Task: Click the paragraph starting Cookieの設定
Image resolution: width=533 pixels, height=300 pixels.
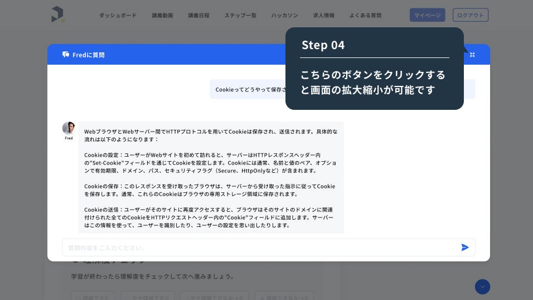Action: (211, 163)
